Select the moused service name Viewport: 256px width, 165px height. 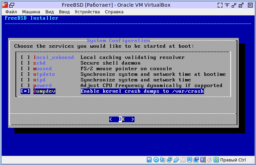[x=42, y=68]
